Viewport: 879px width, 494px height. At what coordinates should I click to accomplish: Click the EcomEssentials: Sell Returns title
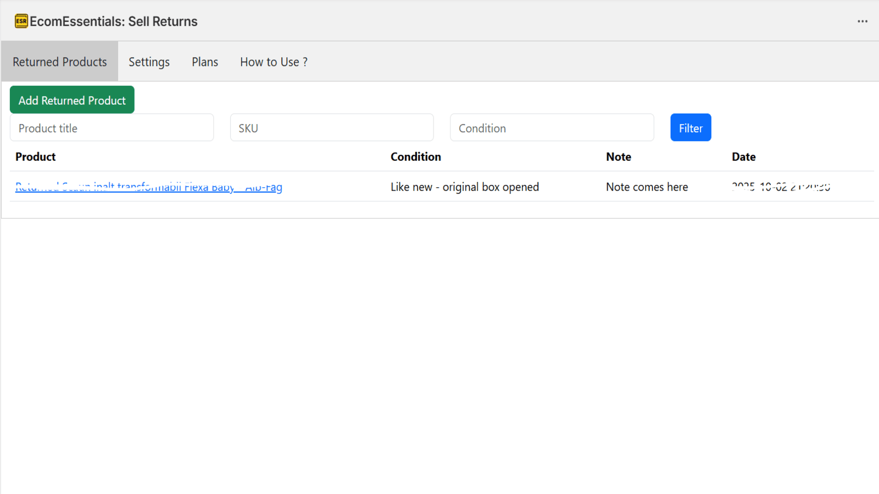114,21
